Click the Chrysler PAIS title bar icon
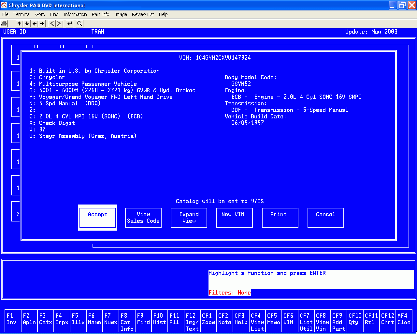 pos(4,5)
